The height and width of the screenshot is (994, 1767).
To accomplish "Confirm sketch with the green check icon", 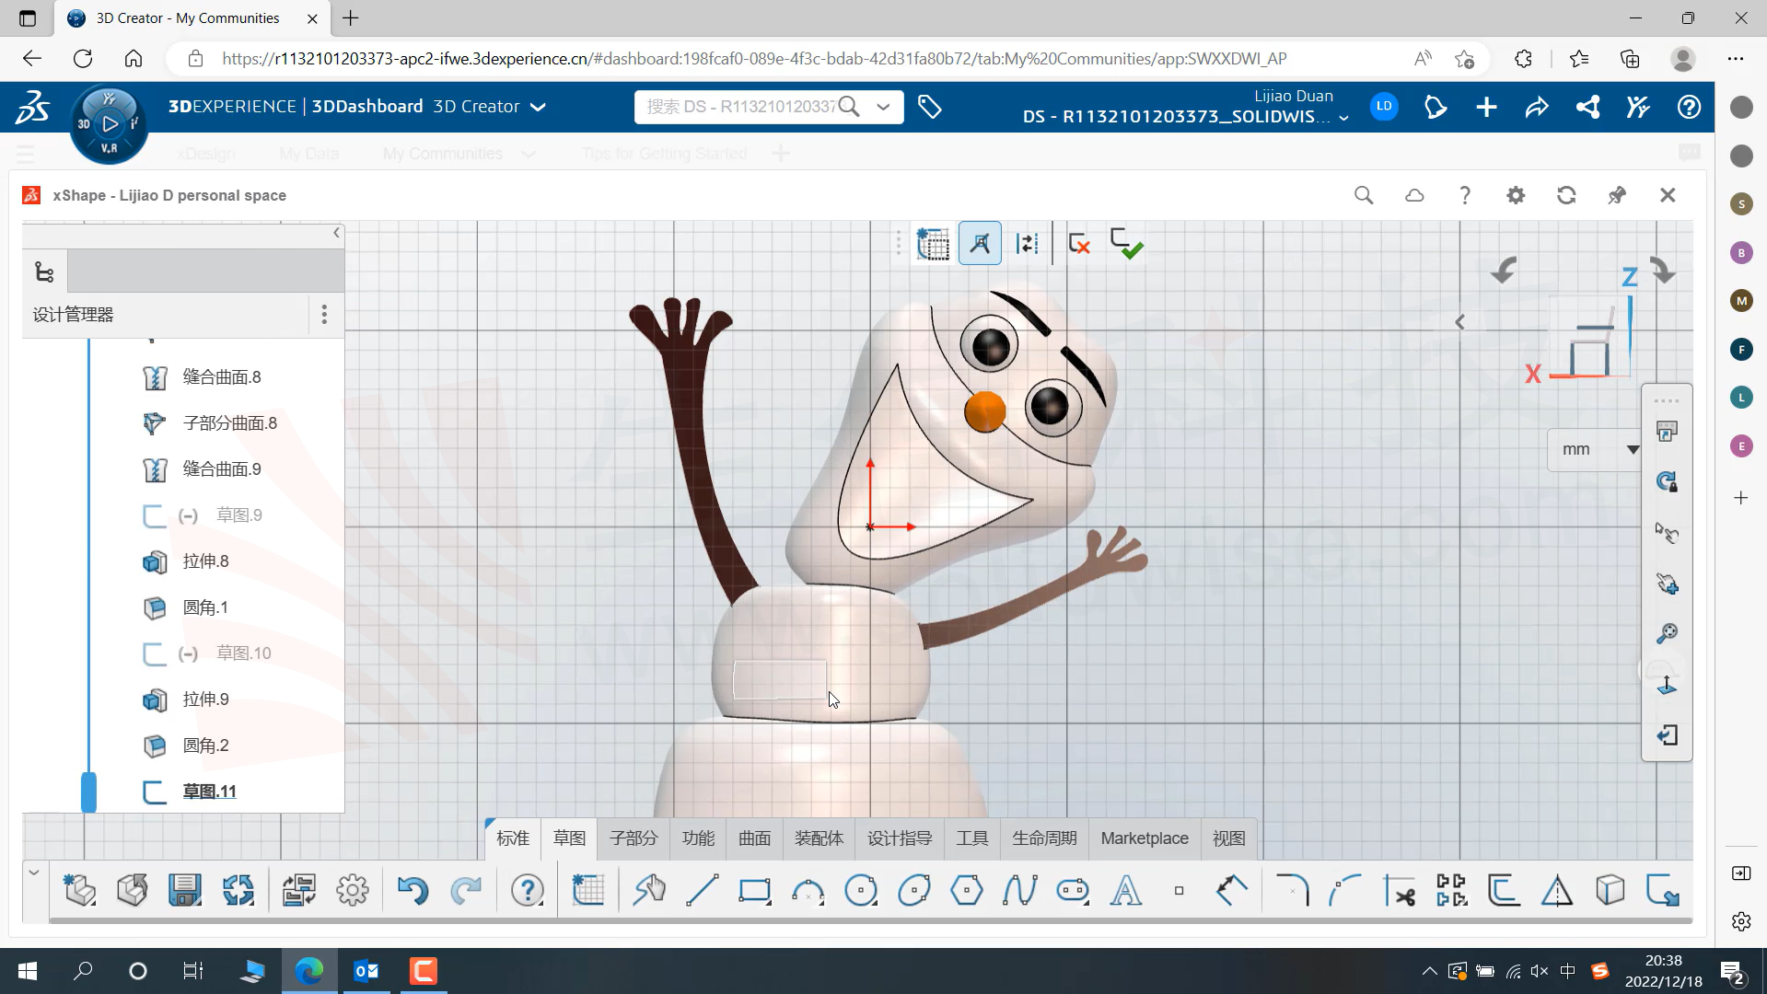I will (x=1125, y=244).
